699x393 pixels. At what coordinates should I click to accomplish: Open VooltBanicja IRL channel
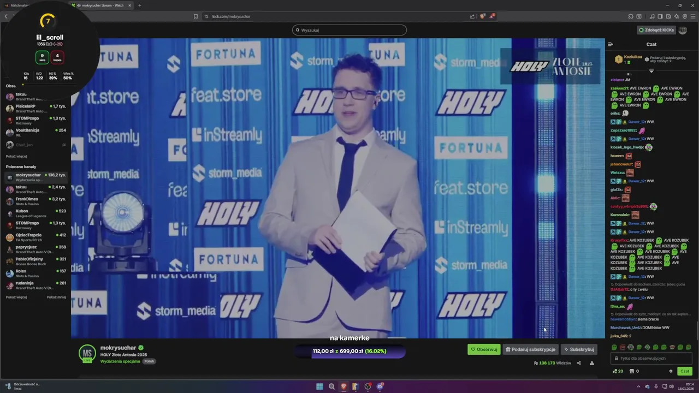[35, 133]
